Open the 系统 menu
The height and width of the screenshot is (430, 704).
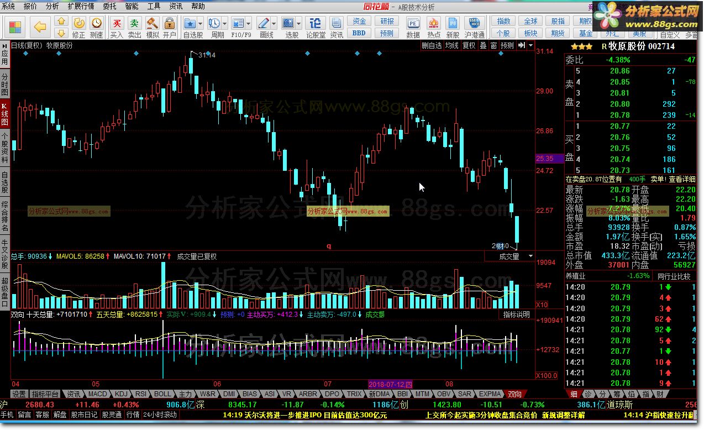[9, 6]
